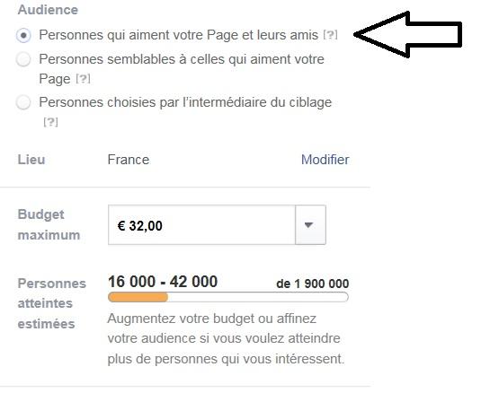Expand the Budget maximum dropdown arrow

310,225
